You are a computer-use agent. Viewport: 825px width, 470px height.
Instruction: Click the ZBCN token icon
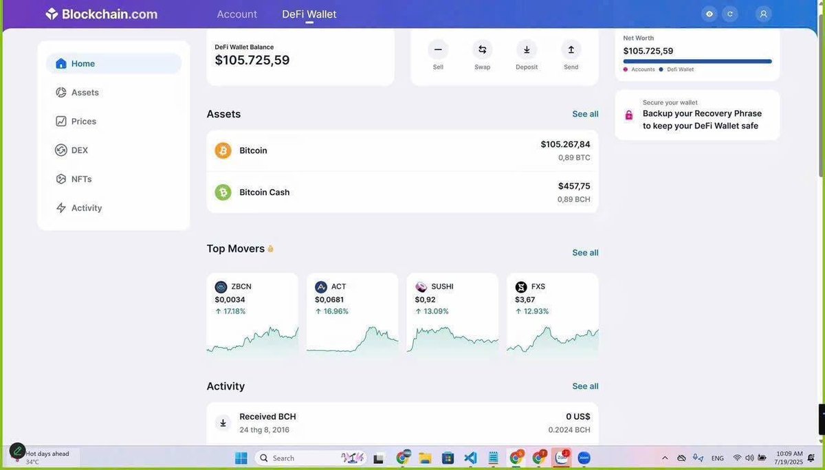[x=221, y=287]
